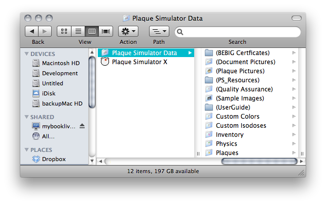Switch to column view
Viewport: 326px width, 205px height.
point(92,31)
